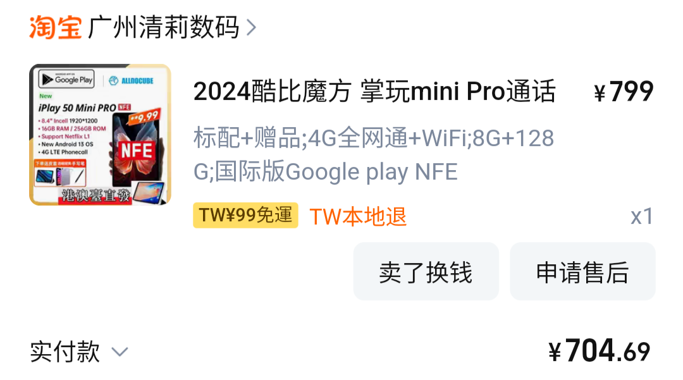Tap the ¥704.69 paid amount
The height and width of the screenshot is (380, 683).
pos(600,351)
